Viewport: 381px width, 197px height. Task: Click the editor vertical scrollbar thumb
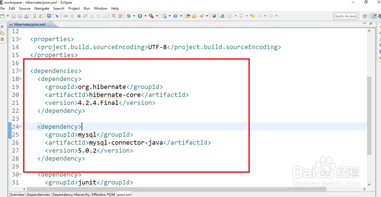point(369,116)
